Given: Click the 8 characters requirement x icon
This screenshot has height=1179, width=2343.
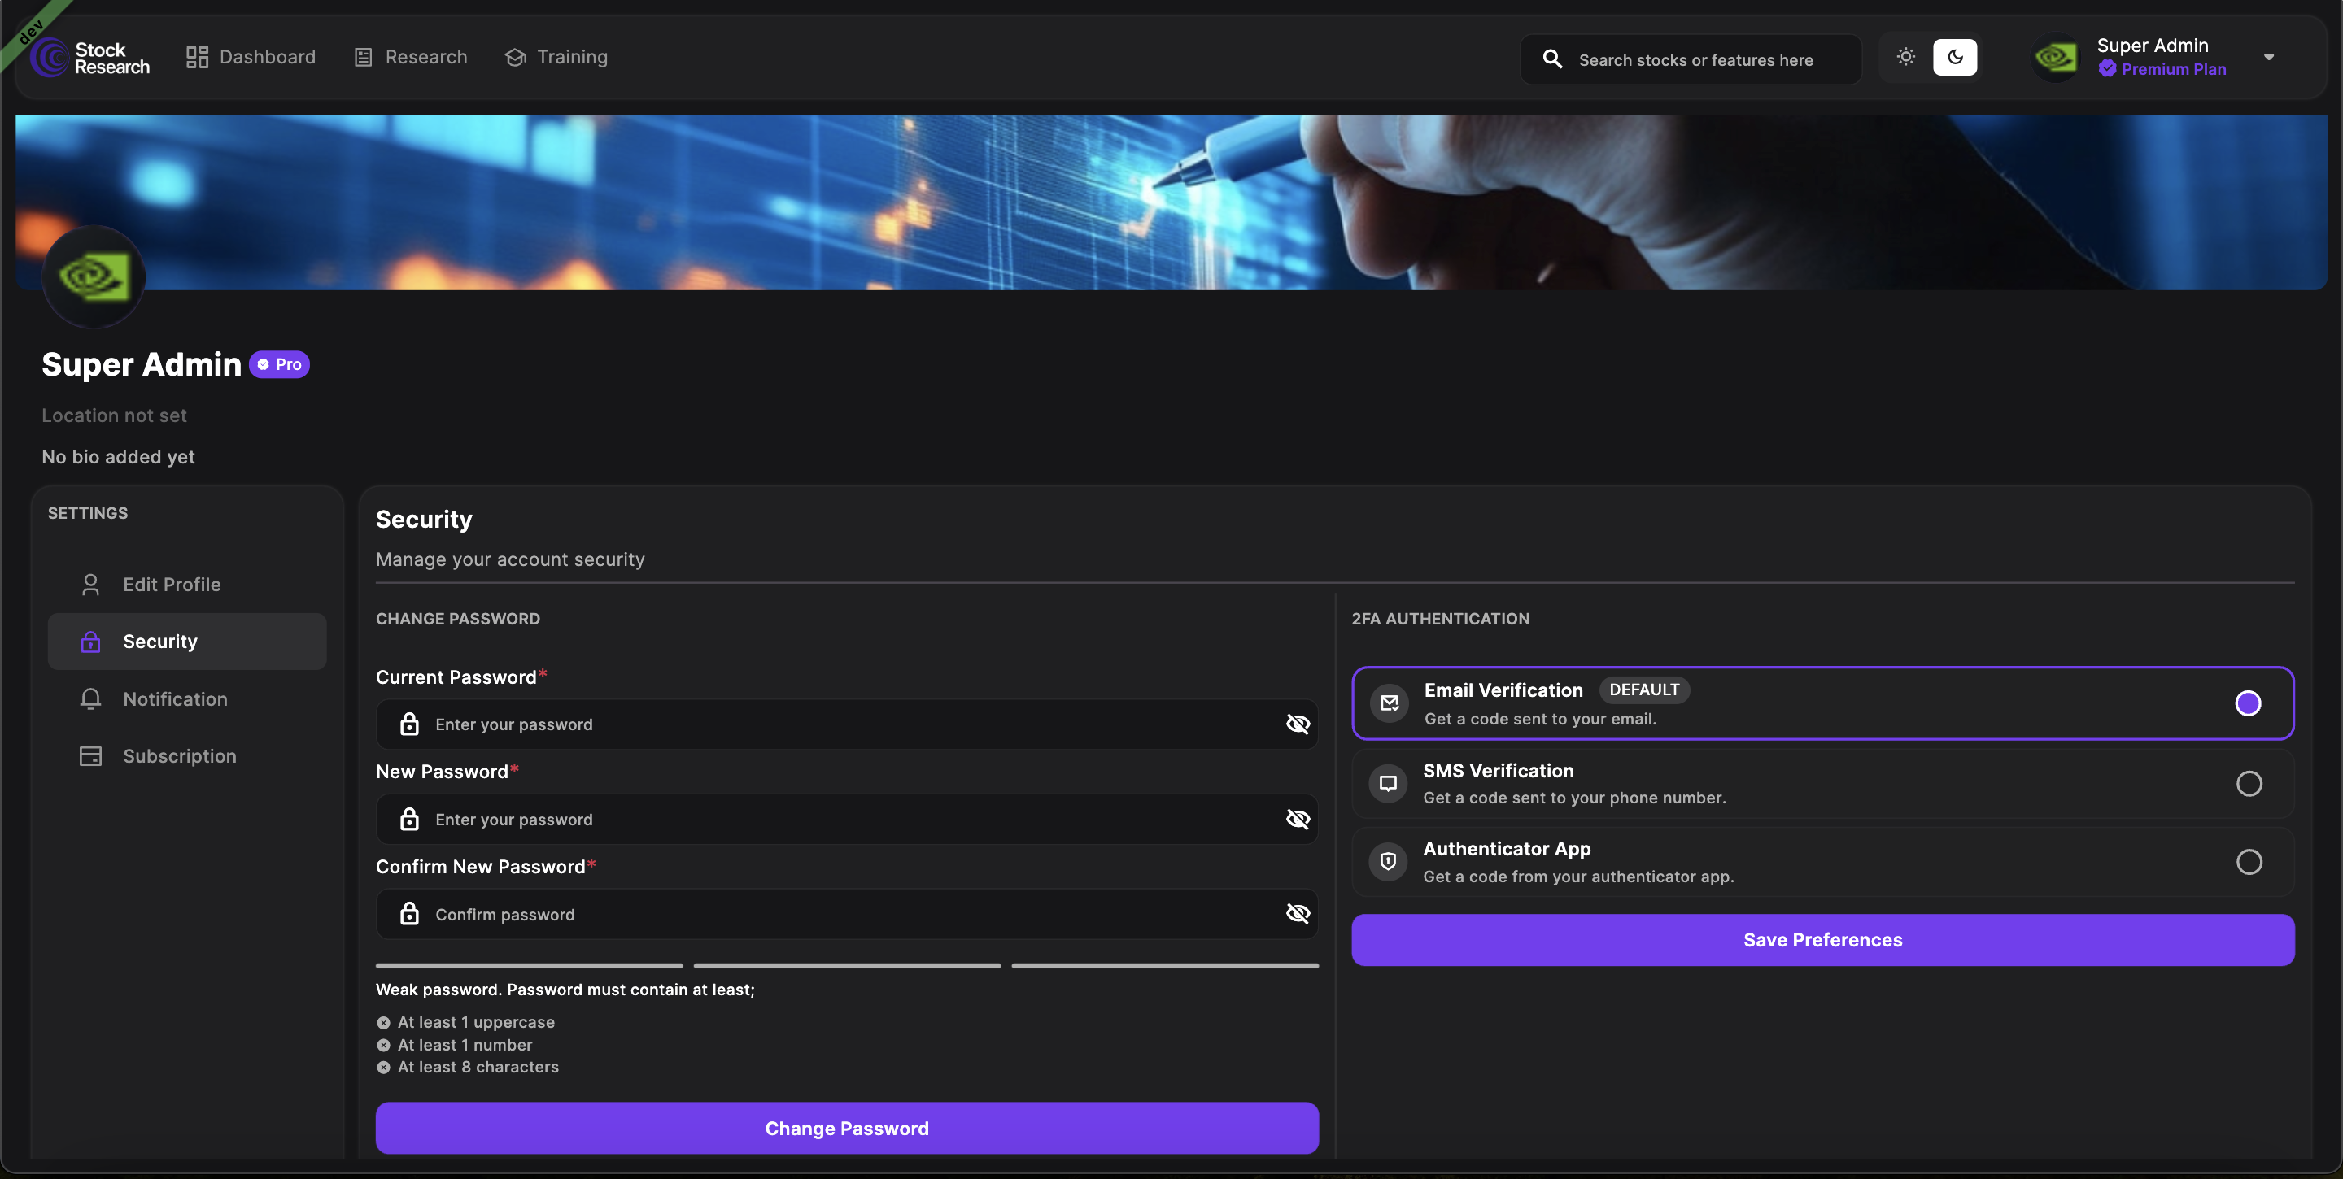Looking at the screenshot, I should 383,1067.
